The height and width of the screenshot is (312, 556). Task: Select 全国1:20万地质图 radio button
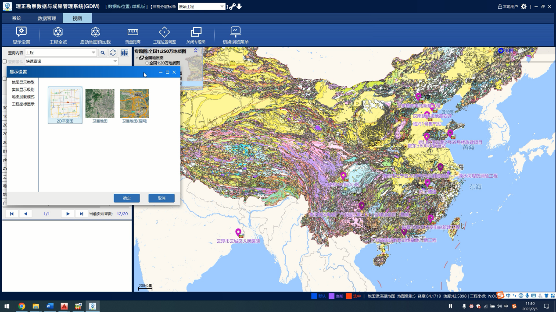(147, 63)
